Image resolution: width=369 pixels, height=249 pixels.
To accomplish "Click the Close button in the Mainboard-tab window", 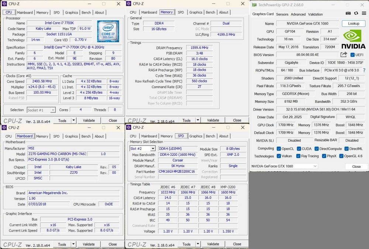I will pyautogui.click(x=113, y=244).
